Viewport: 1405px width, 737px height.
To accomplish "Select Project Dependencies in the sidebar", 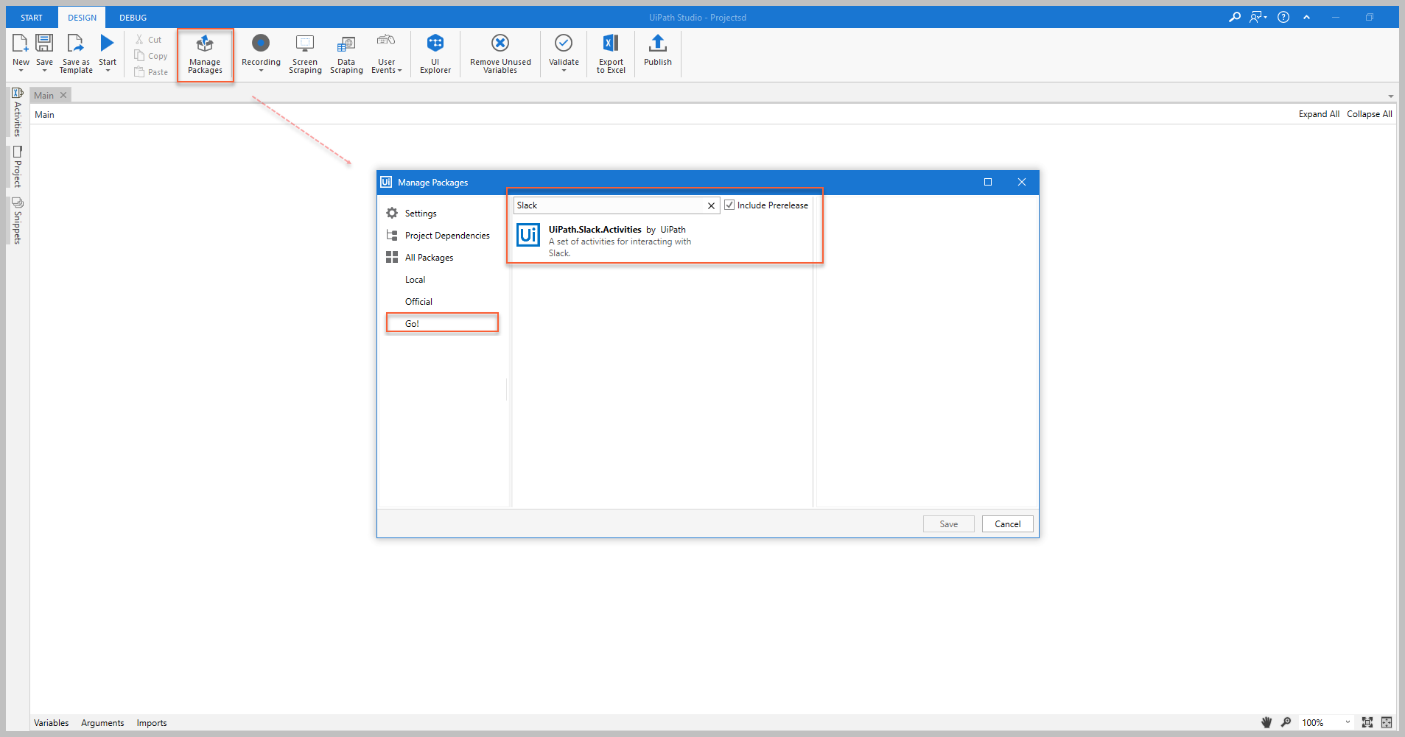I will click(438, 236).
